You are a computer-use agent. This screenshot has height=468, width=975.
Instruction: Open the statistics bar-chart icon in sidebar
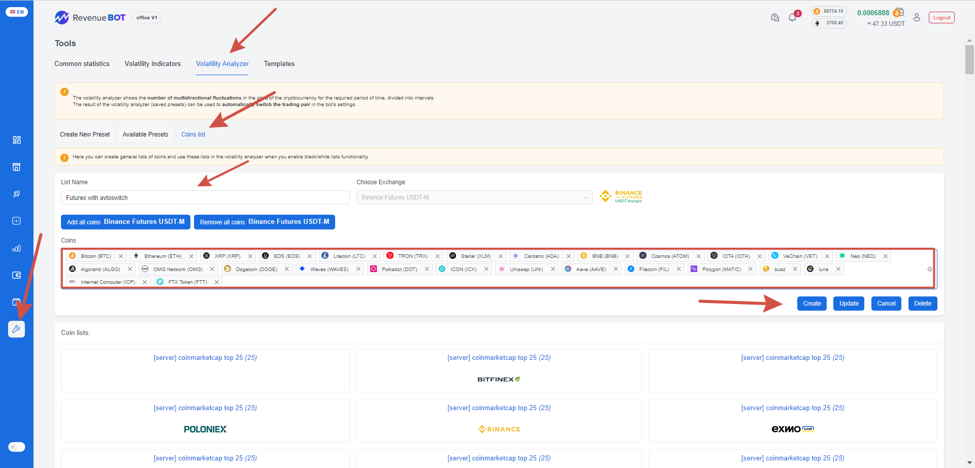pyautogui.click(x=17, y=248)
